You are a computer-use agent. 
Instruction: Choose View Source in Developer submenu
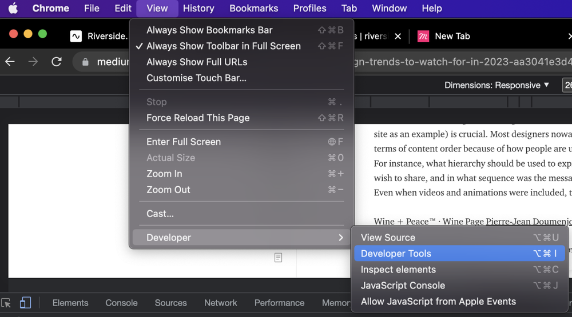pyautogui.click(x=459, y=238)
